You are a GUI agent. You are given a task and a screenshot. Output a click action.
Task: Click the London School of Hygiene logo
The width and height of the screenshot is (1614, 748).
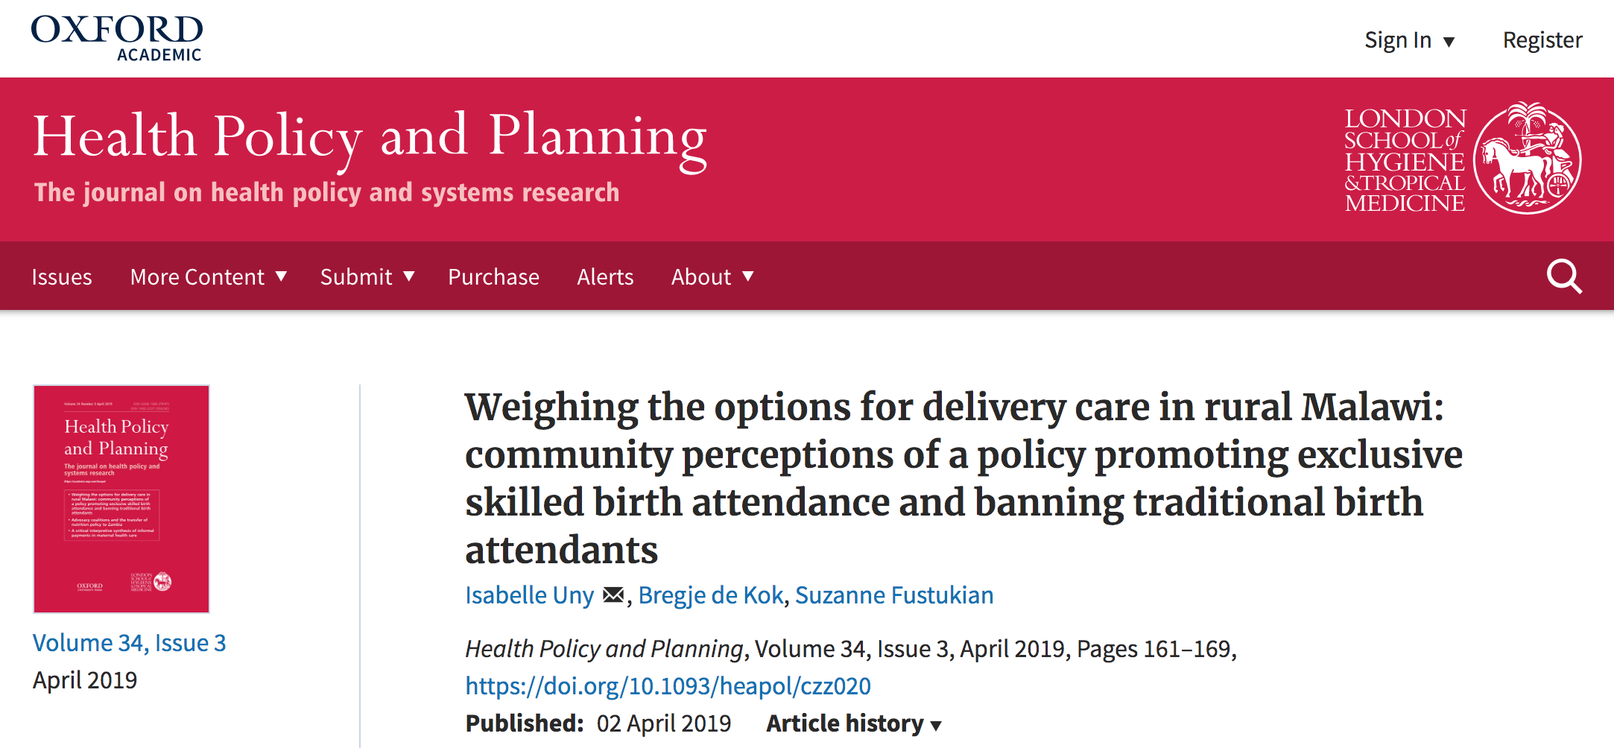click(x=1462, y=159)
